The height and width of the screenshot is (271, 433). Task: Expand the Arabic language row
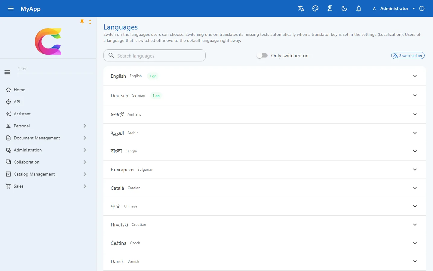tap(265, 133)
